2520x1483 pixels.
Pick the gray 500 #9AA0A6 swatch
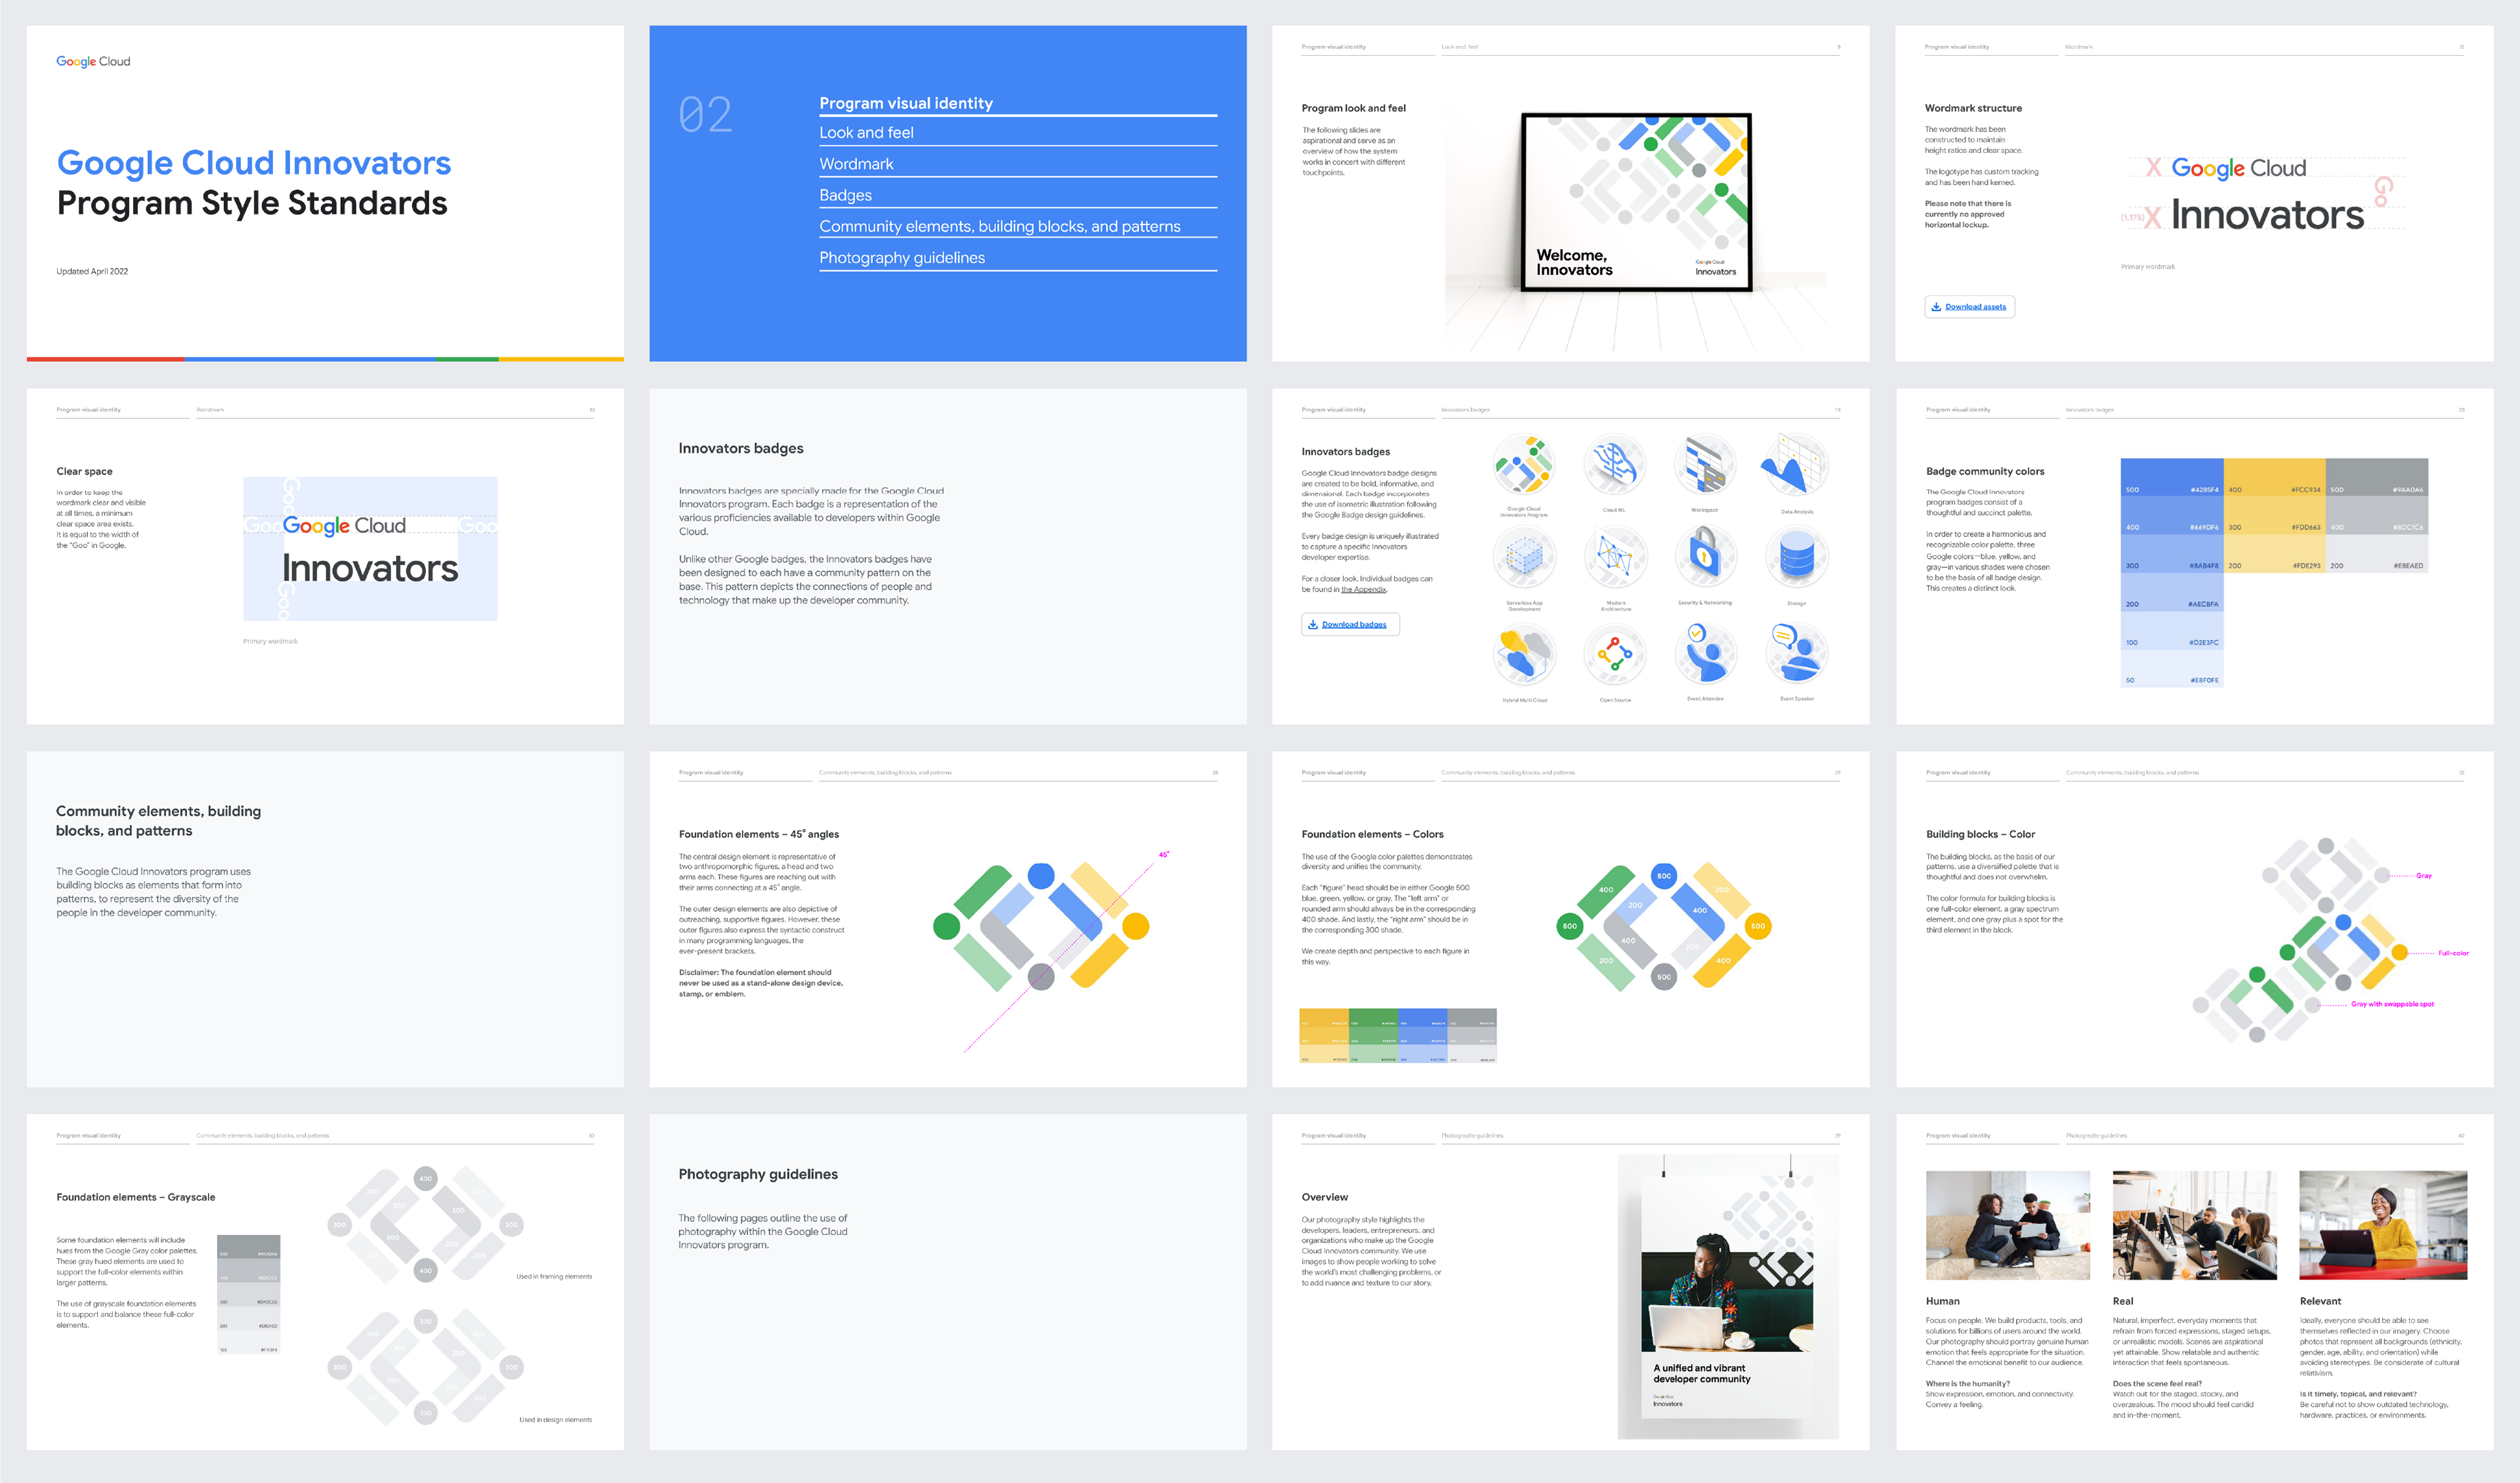click(2377, 477)
